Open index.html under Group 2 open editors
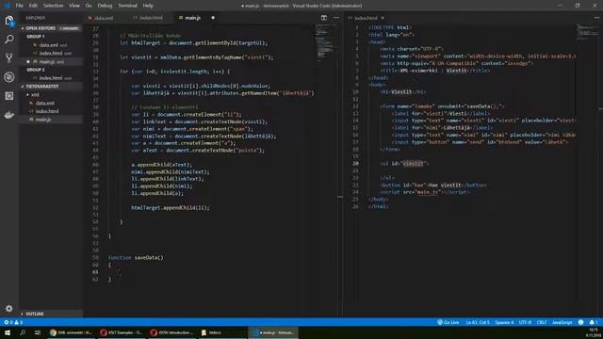 [51, 78]
